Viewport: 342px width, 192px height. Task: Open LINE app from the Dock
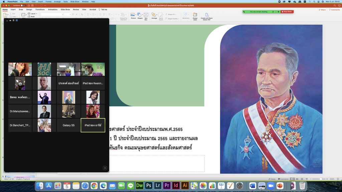[x=131, y=186]
